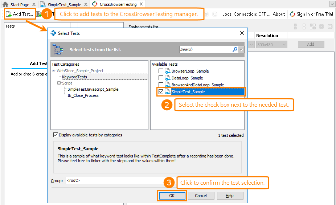Click the Resolution column header

tap(267, 36)
